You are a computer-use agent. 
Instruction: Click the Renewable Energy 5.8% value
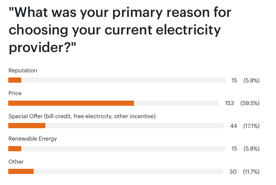(x=251, y=149)
